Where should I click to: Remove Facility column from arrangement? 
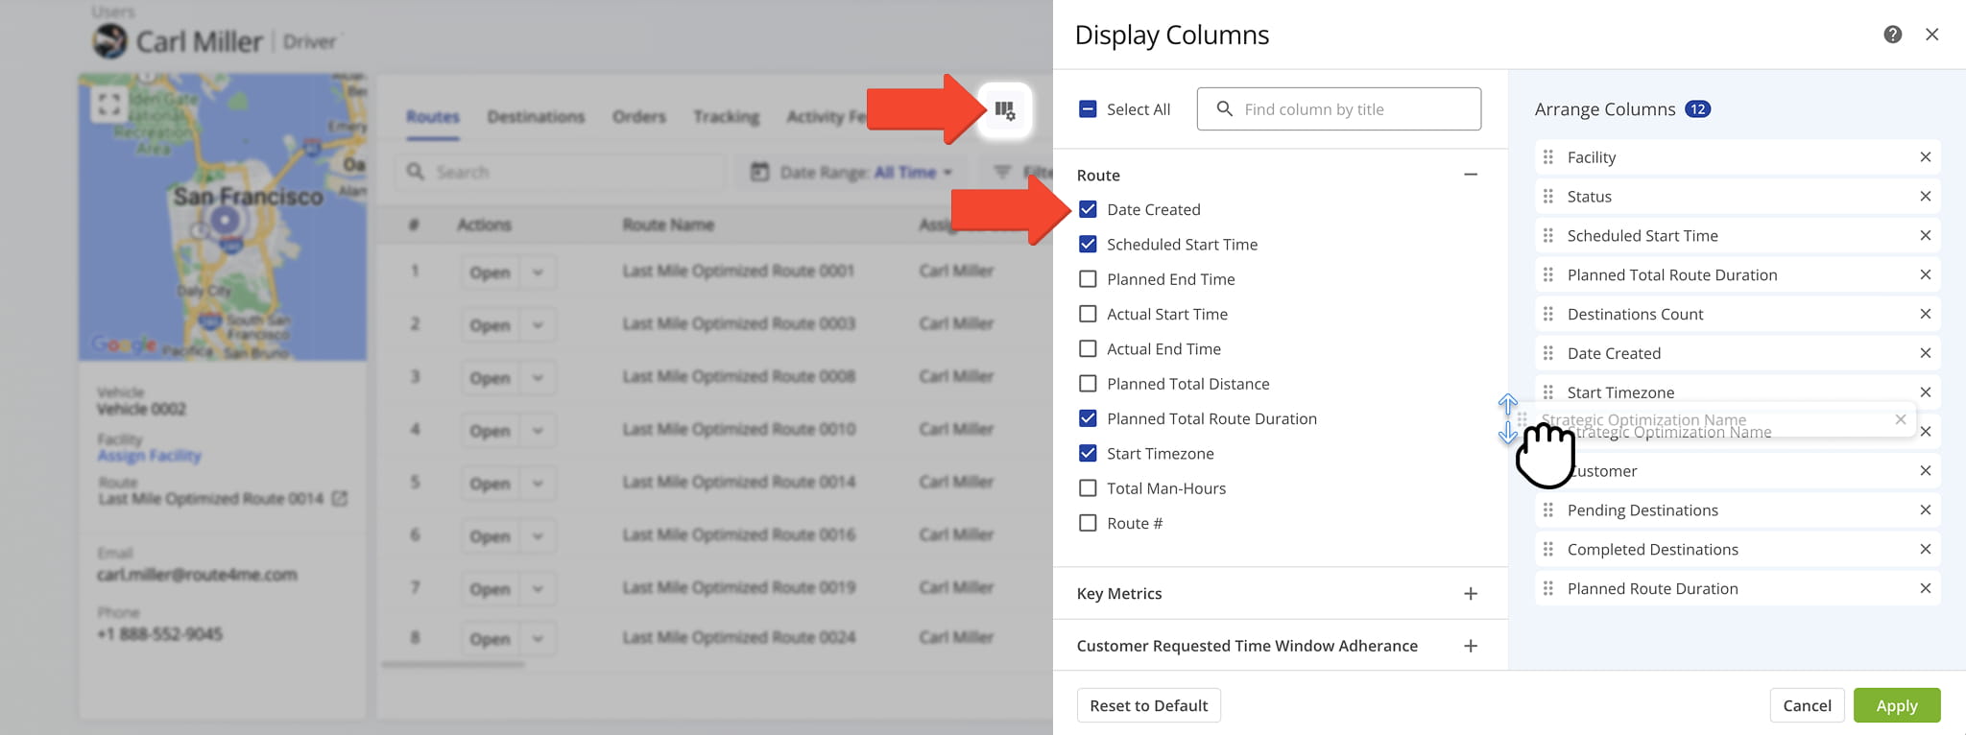1925,157
